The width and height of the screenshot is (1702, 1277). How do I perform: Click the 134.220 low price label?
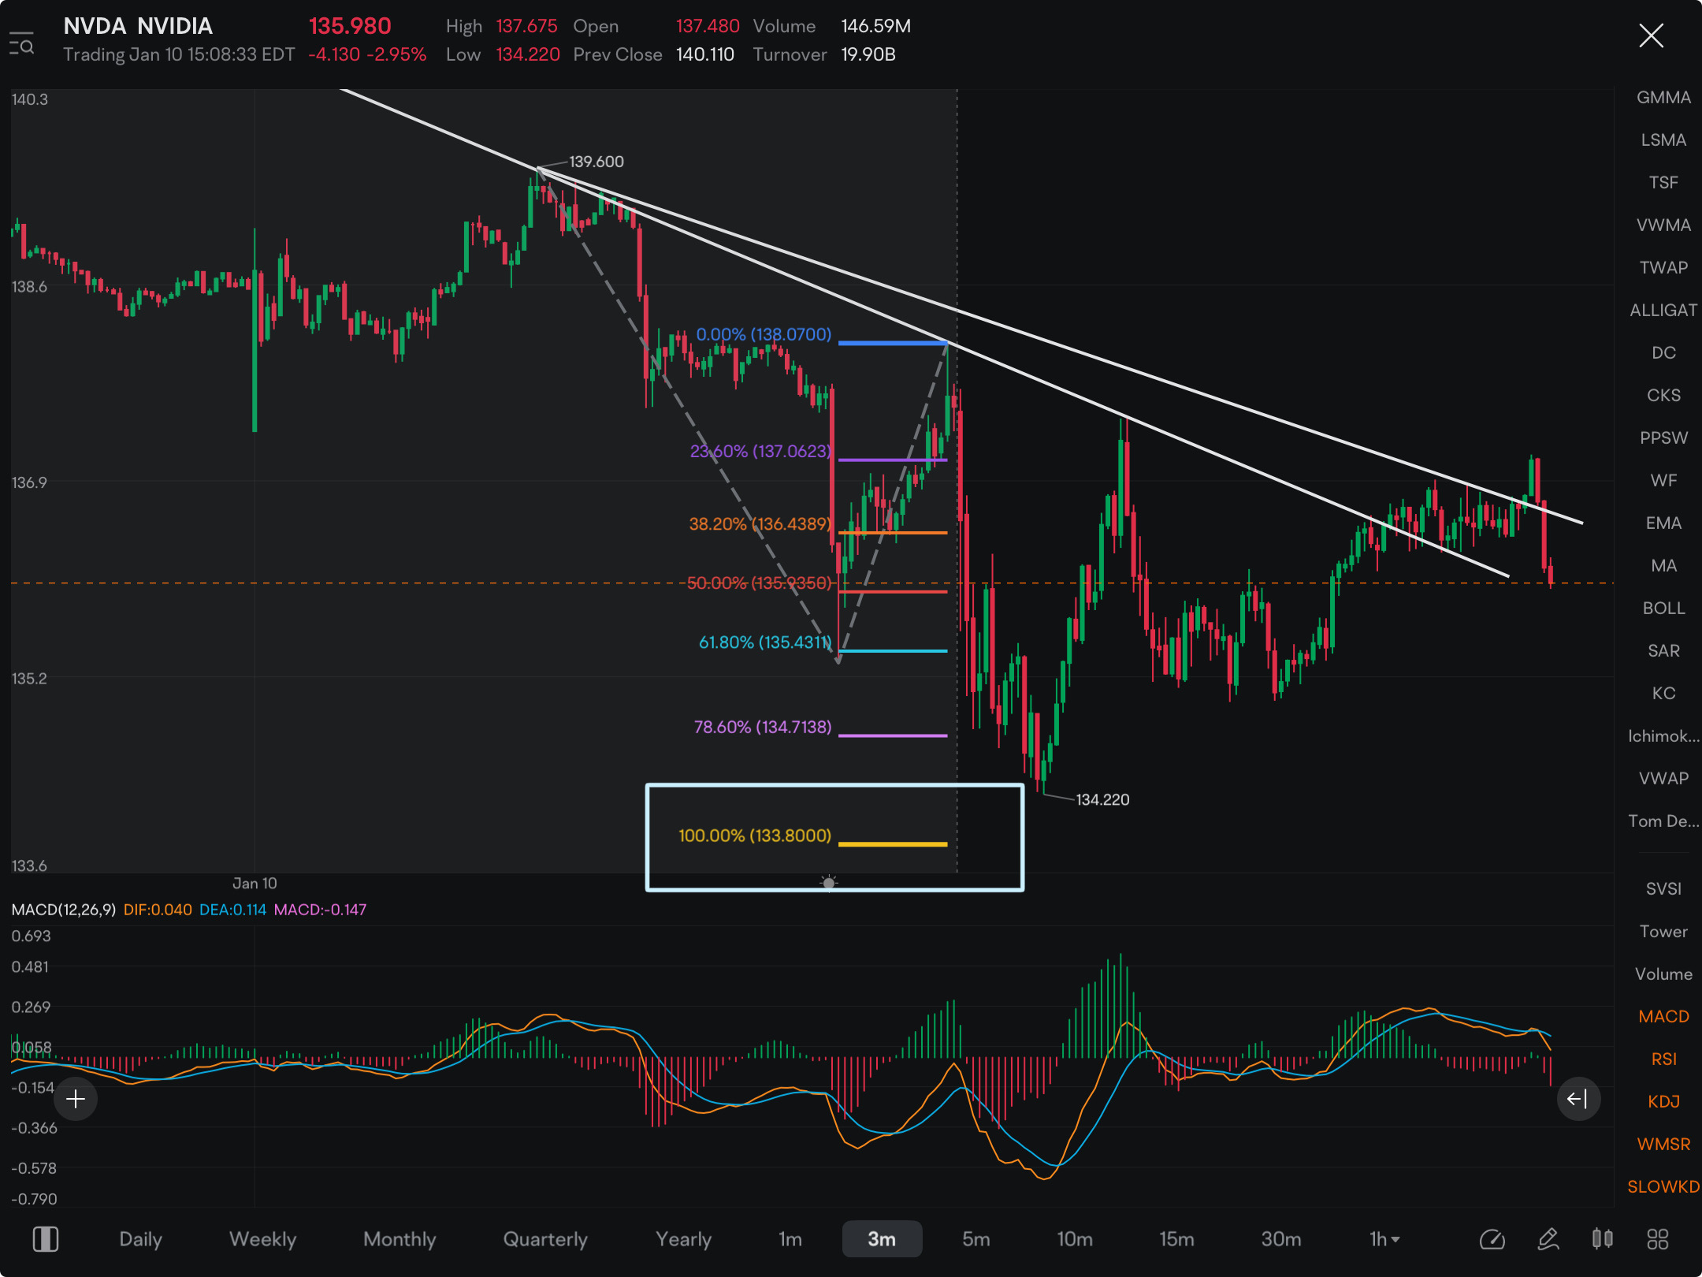1102,800
